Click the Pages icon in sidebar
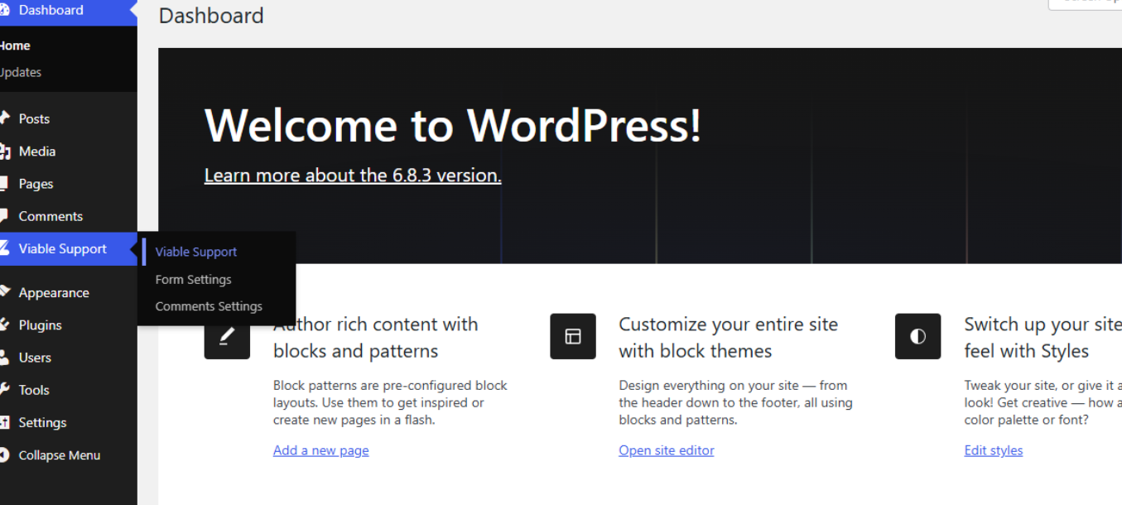Image resolution: width=1122 pixels, height=505 pixels. [5, 184]
